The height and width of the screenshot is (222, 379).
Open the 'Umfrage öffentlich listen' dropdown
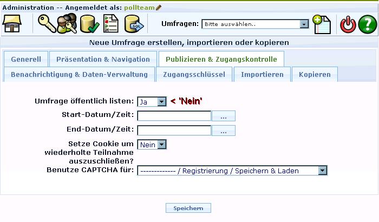point(152,102)
